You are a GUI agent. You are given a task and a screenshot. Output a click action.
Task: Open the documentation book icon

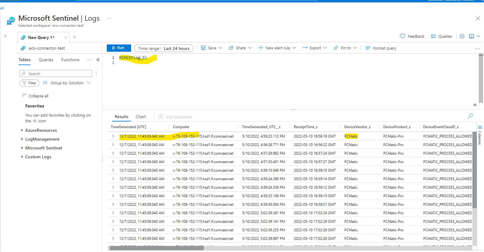coord(472,36)
